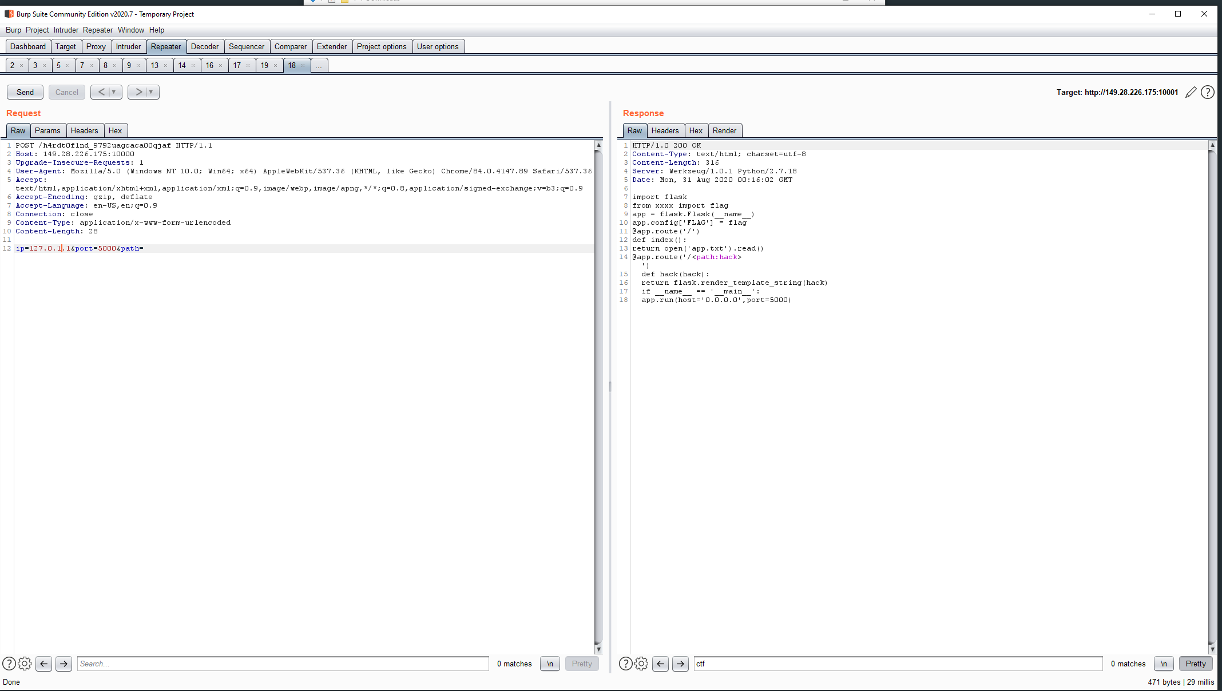
Task: Click the request pane vertical scrollbar
Action: coord(598,395)
